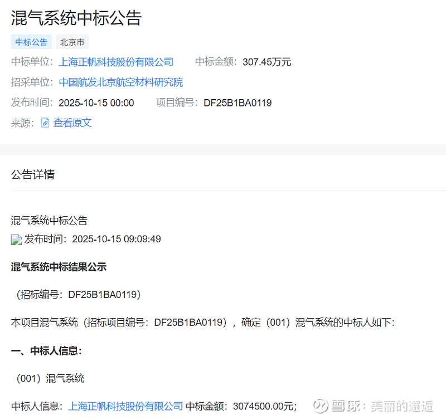
Task: Select the item line (001) 混气系统
Action: [x=51, y=379]
